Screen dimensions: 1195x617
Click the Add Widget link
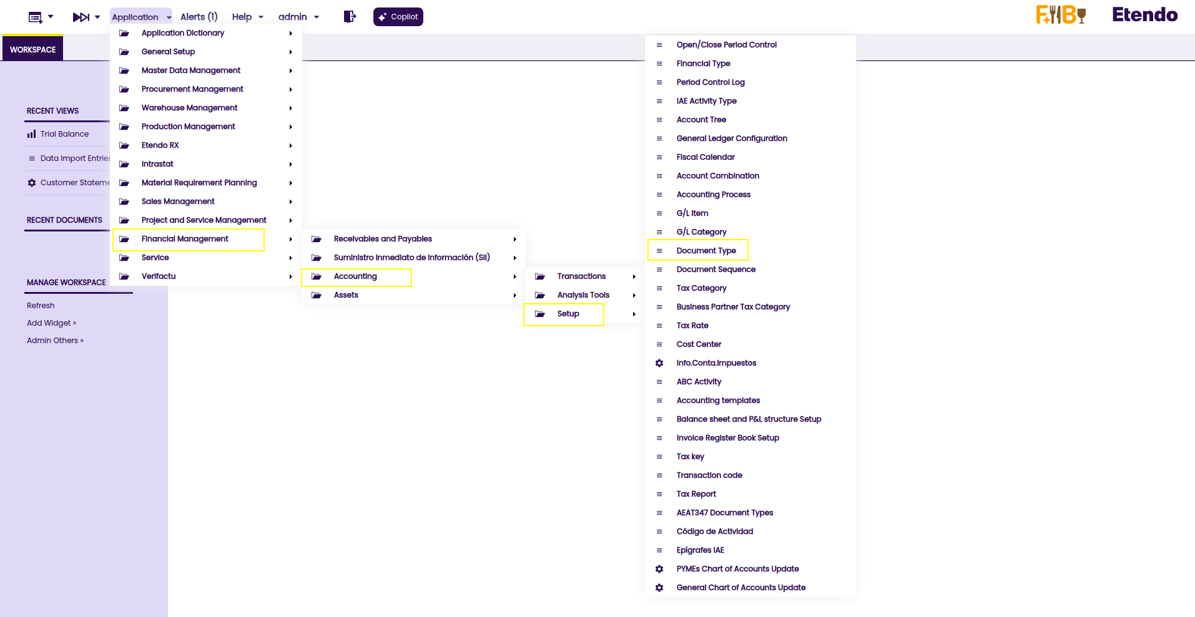point(51,323)
